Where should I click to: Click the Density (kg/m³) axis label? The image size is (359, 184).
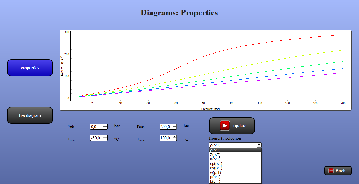coord(62,66)
